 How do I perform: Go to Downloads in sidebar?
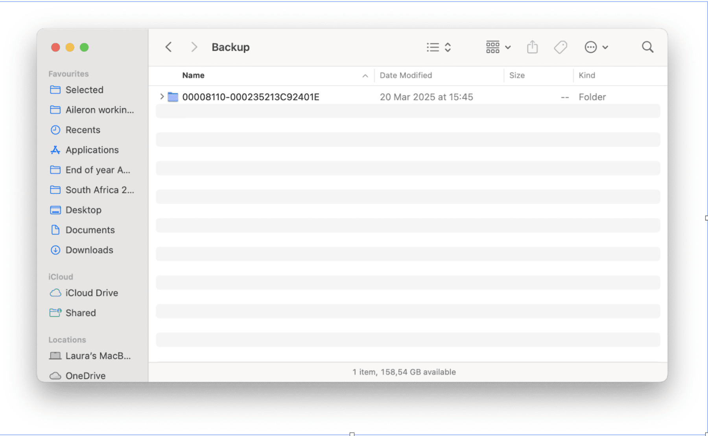[x=89, y=250]
